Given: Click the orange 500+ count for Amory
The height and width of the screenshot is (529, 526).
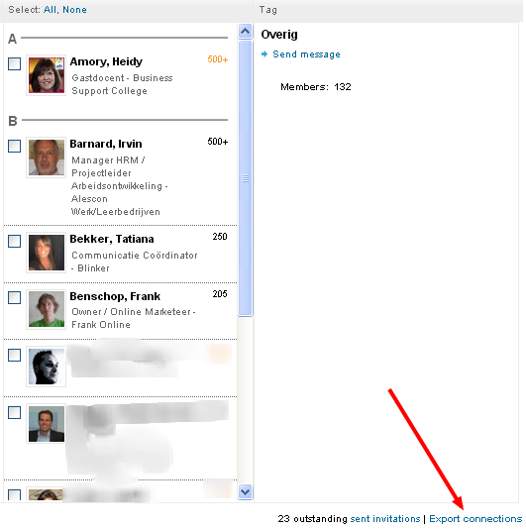Looking at the screenshot, I should tap(218, 59).
